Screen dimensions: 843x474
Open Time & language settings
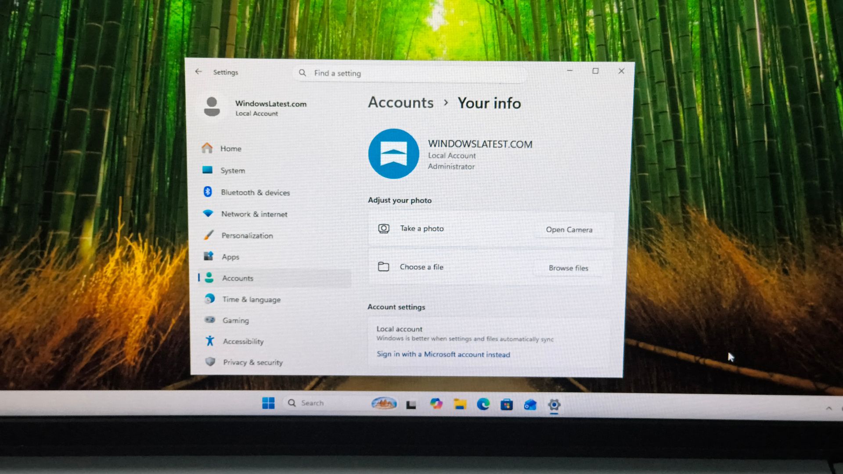(x=275, y=299)
